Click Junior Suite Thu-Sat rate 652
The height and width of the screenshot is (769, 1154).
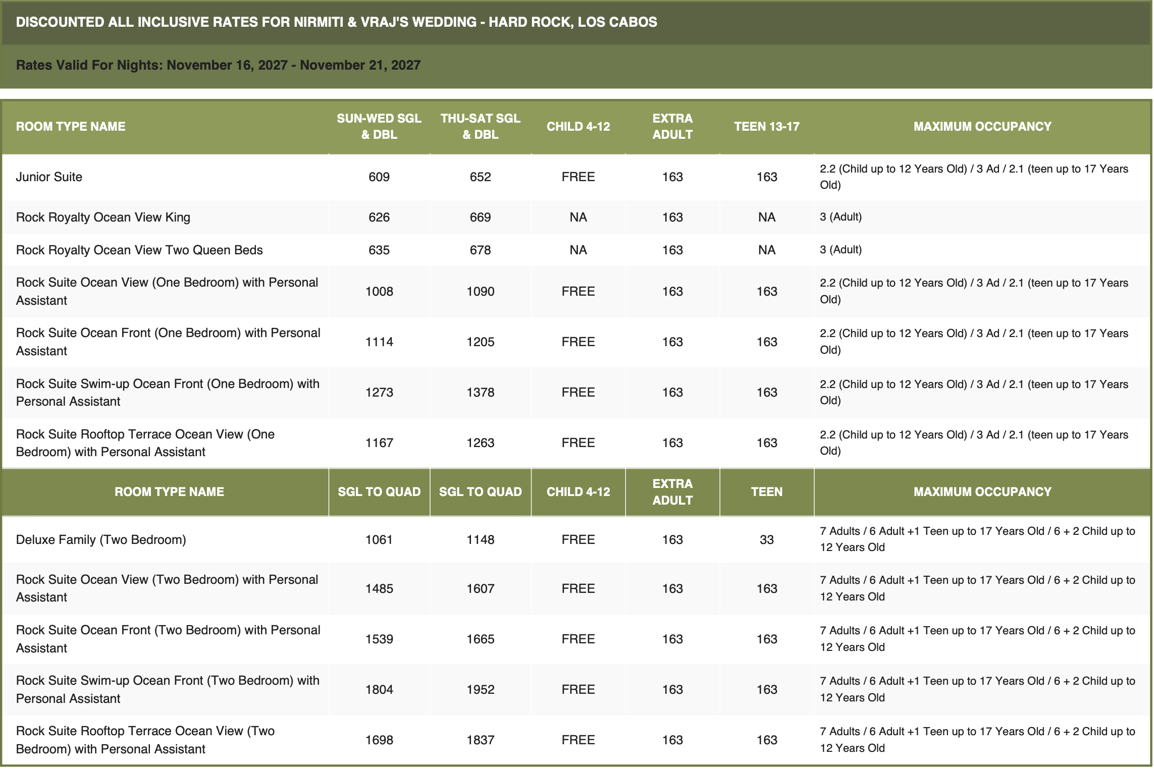point(480,177)
